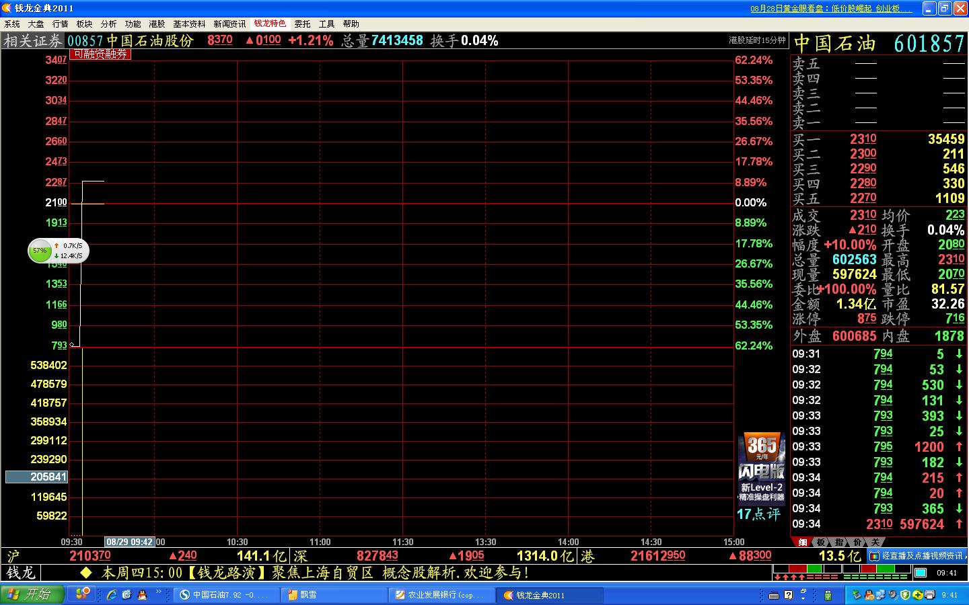This screenshot has height=605, width=969.
Task: Open the 委托 menu
Action: pos(303,24)
